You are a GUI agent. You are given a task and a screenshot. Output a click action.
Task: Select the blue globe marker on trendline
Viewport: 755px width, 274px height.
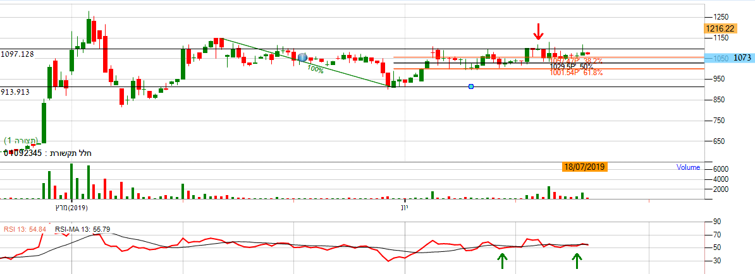(x=302, y=57)
